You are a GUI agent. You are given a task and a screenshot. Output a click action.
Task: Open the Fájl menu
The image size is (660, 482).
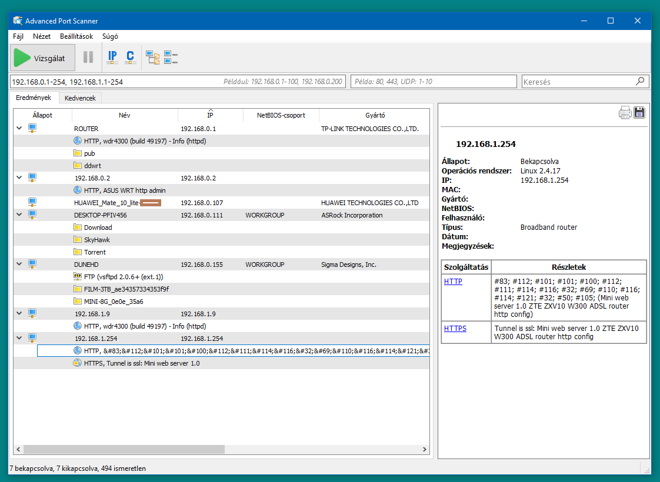coord(18,36)
